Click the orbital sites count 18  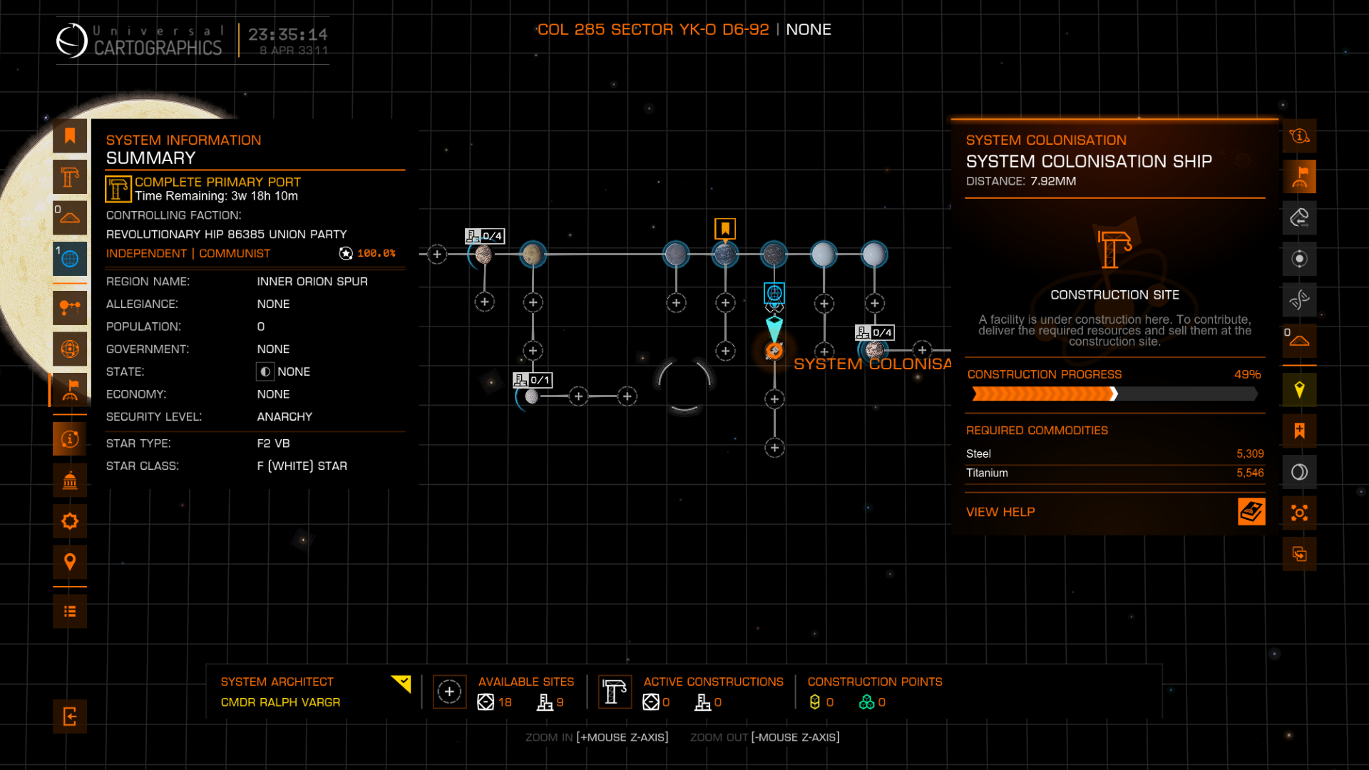(x=505, y=702)
